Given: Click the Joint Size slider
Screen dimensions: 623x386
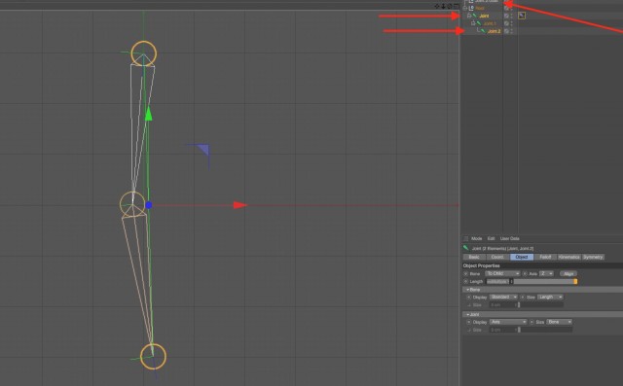Looking at the screenshot, I should [545, 330].
